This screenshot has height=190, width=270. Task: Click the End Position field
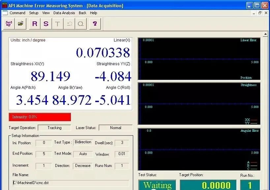[x=44, y=154]
